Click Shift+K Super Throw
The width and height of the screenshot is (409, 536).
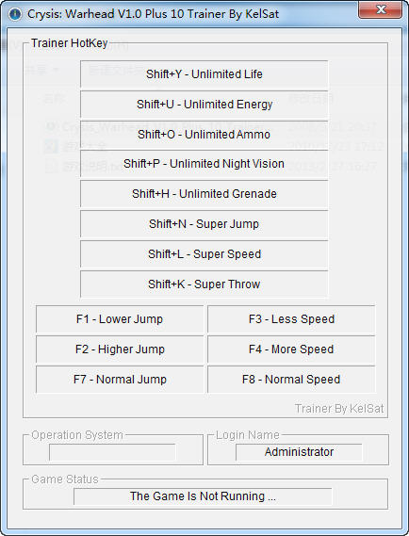[x=204, y=284]
